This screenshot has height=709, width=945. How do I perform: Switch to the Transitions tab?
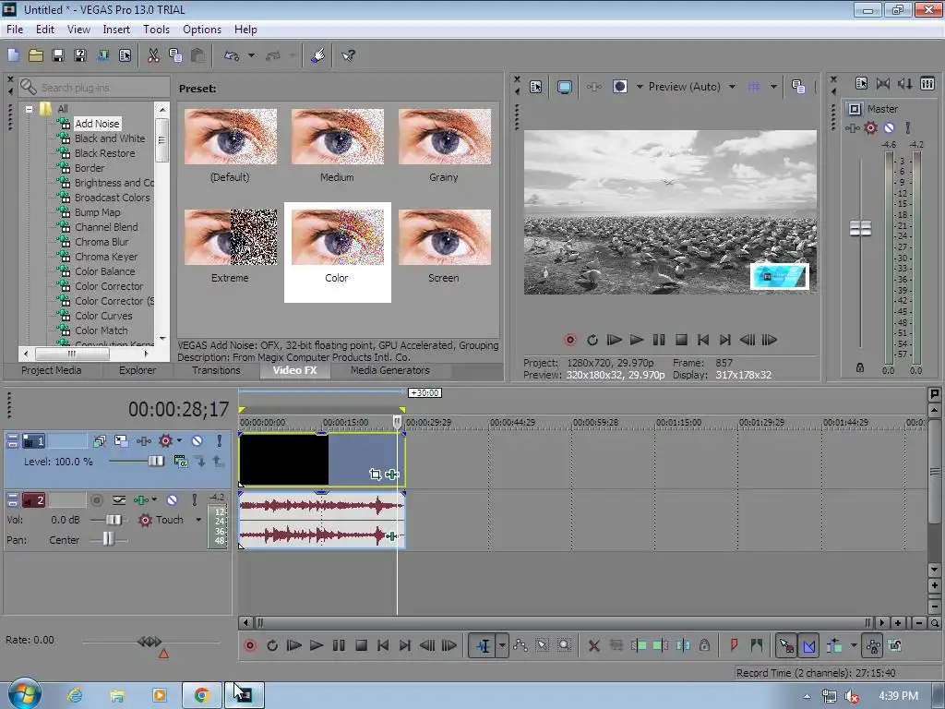click(216, 370)
